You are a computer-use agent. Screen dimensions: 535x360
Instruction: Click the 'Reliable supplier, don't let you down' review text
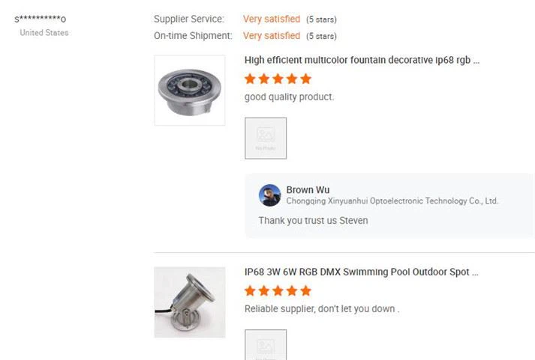point(322,309)
